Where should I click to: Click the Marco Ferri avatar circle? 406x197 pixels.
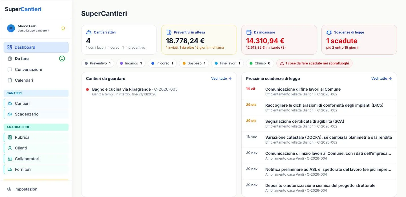[x=11, y=28]
